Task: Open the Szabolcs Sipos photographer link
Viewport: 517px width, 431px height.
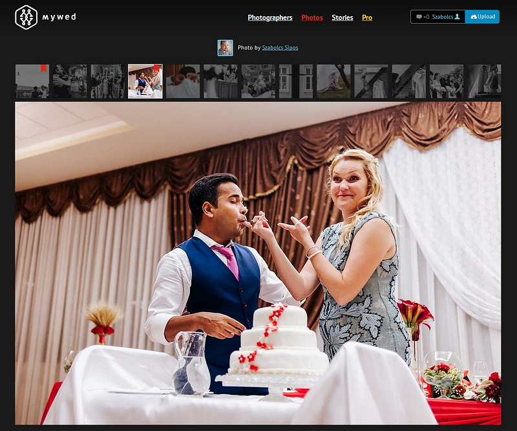Action: [280, 47]
